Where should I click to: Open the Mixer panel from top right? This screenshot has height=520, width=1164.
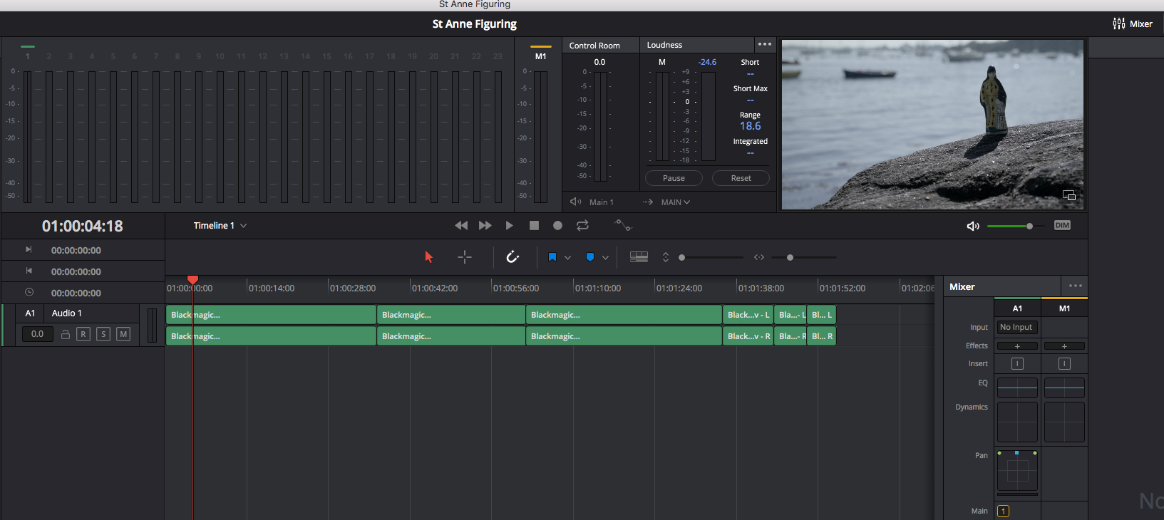(x=1133, y=24)
